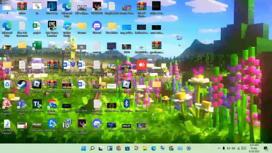The width and height of the screenshot is (272, 153).
Task: Open the Settings gear in taskbar
Action: click(189, 148)
